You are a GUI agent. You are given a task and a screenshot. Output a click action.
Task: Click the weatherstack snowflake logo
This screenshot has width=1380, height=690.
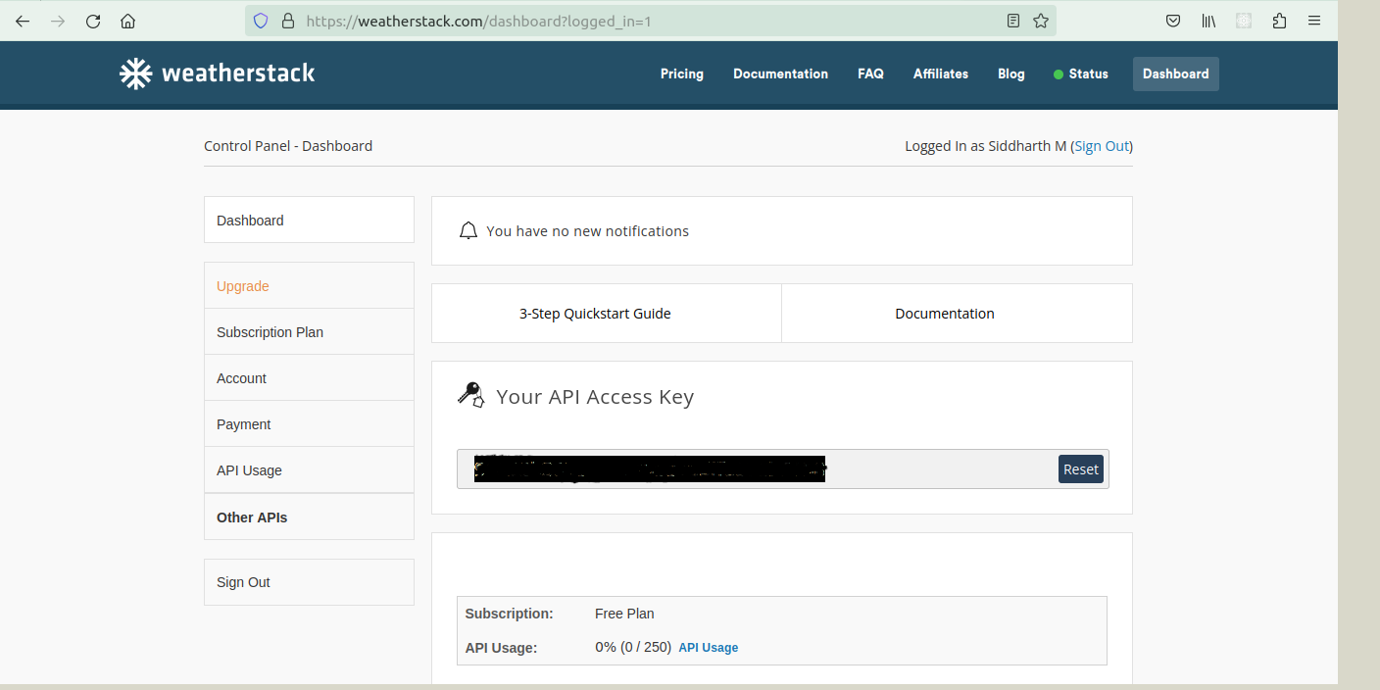(135, 74)
